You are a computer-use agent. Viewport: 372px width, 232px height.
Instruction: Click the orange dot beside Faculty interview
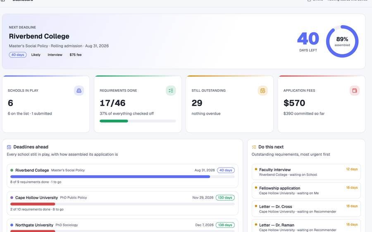point(256,169)
